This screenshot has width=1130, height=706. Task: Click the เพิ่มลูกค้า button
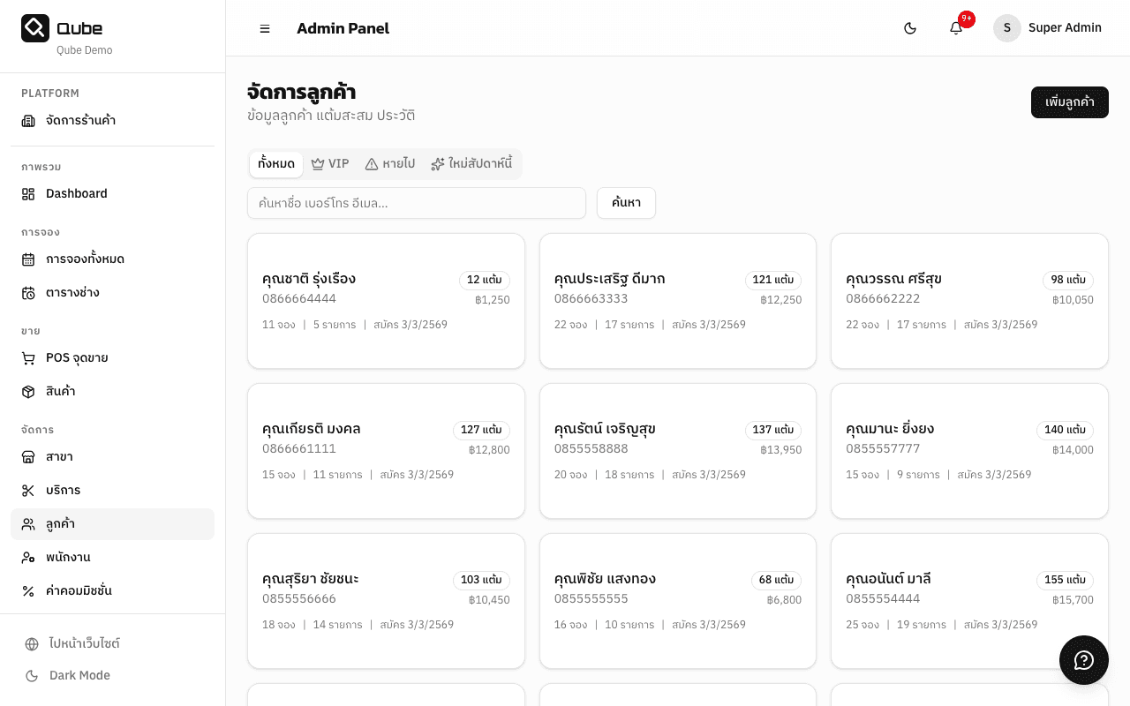coord(1069,102)
